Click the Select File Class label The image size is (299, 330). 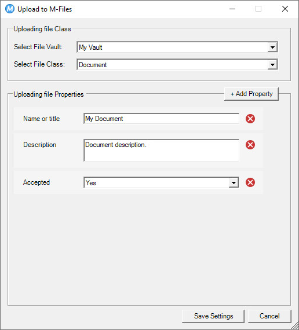click(39, 64)
